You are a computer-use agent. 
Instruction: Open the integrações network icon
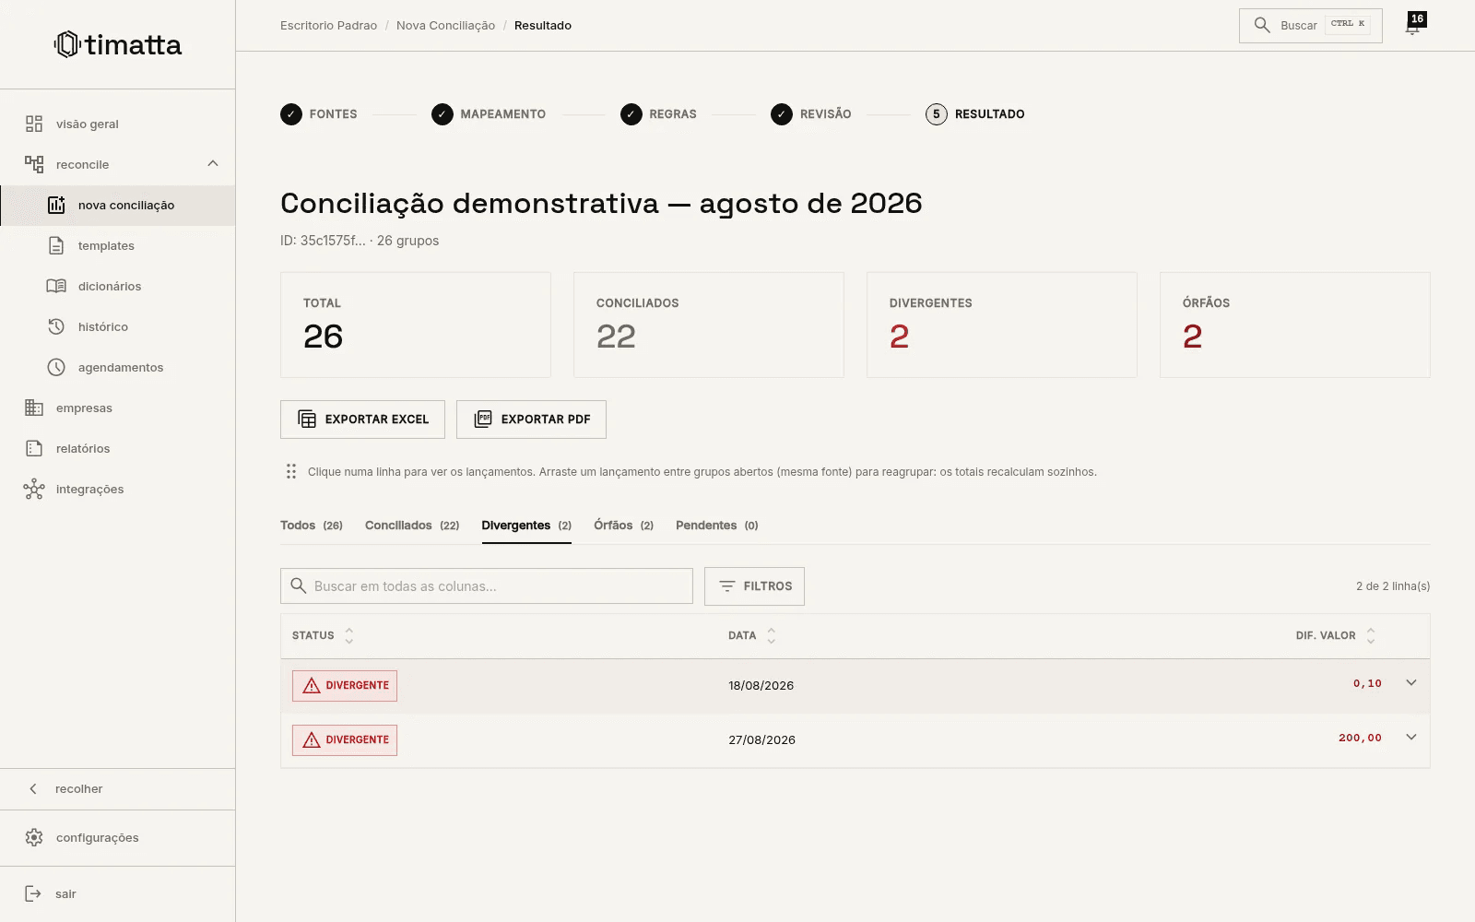(34, 489)
